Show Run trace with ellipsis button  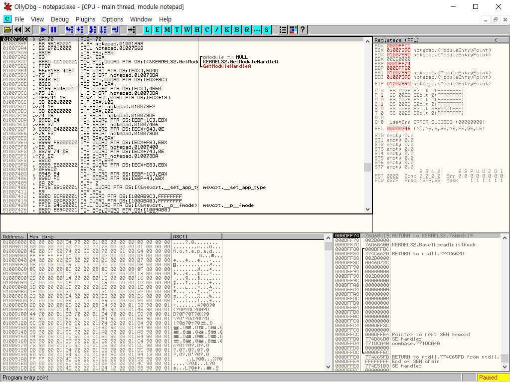257,30
